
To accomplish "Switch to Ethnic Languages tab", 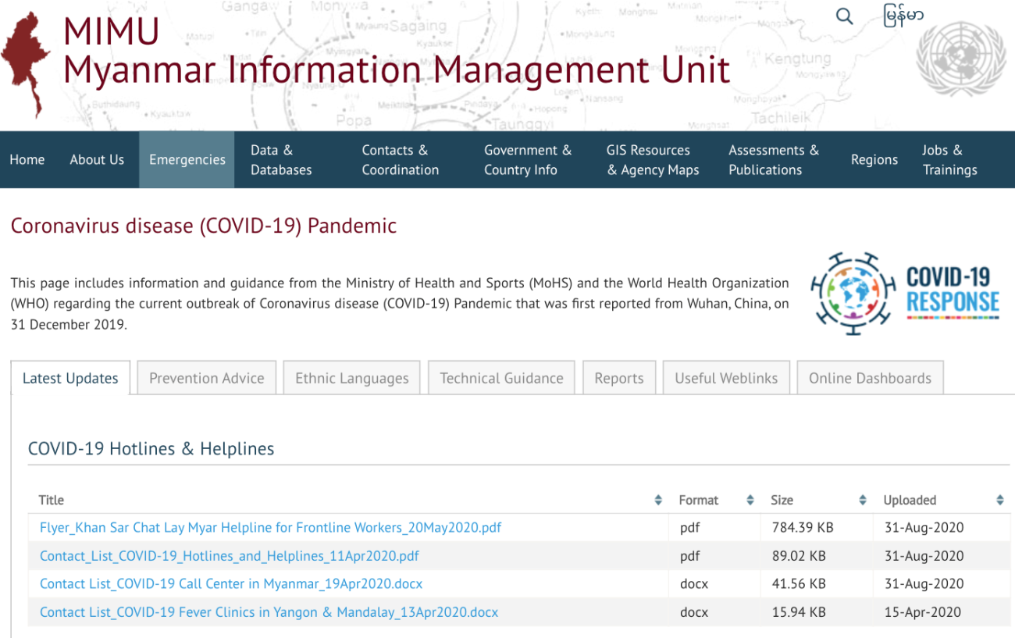I will click(x=352, y=378).
